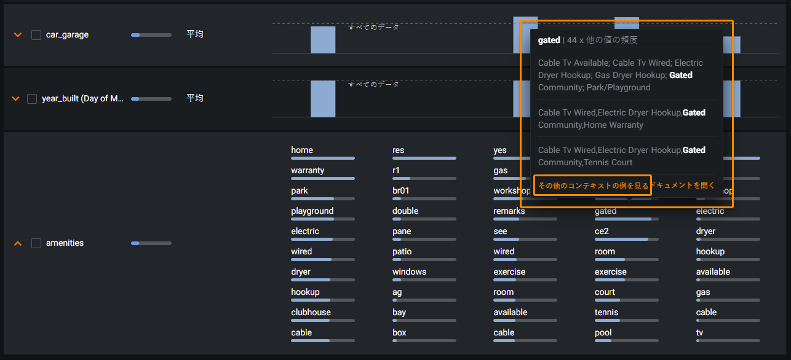Click the 'tennis' word entry
Viewport: 791px width, 360px height.
(x=606, y=313)
